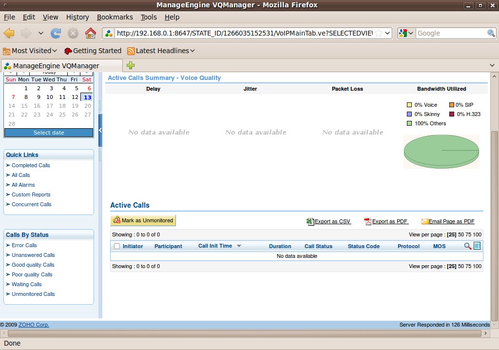Open the Poor quality Calls link

click(x=32, y=274)
